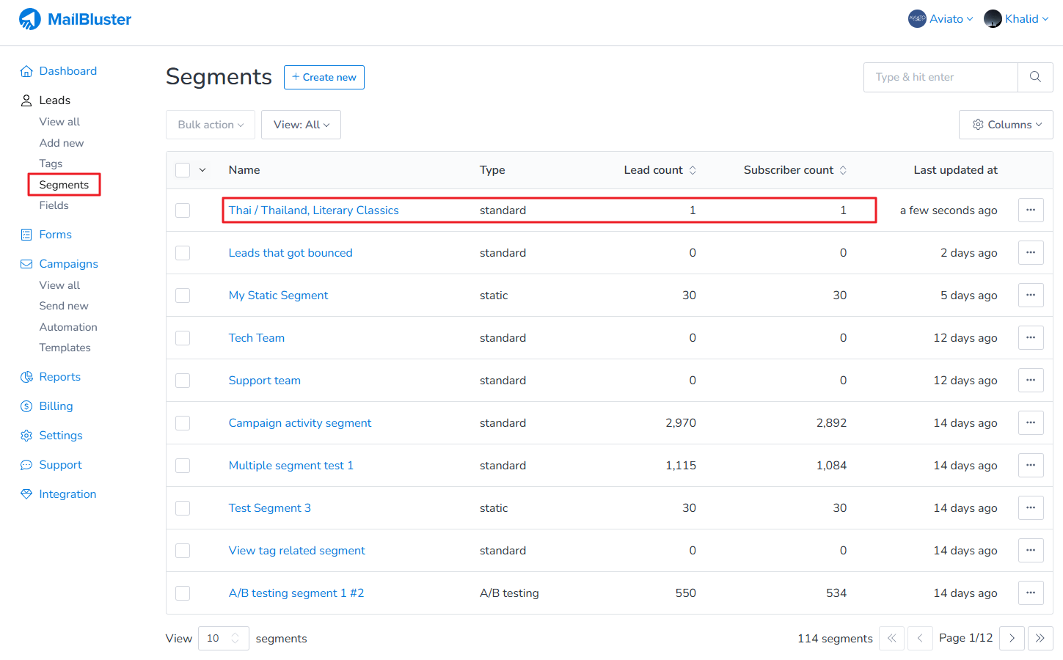Sort by Subscriber count sort icon

[843, 170]
